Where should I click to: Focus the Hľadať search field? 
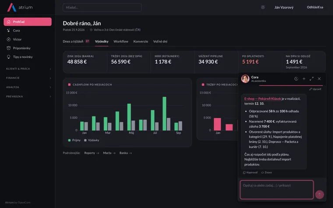pos(102,7)
